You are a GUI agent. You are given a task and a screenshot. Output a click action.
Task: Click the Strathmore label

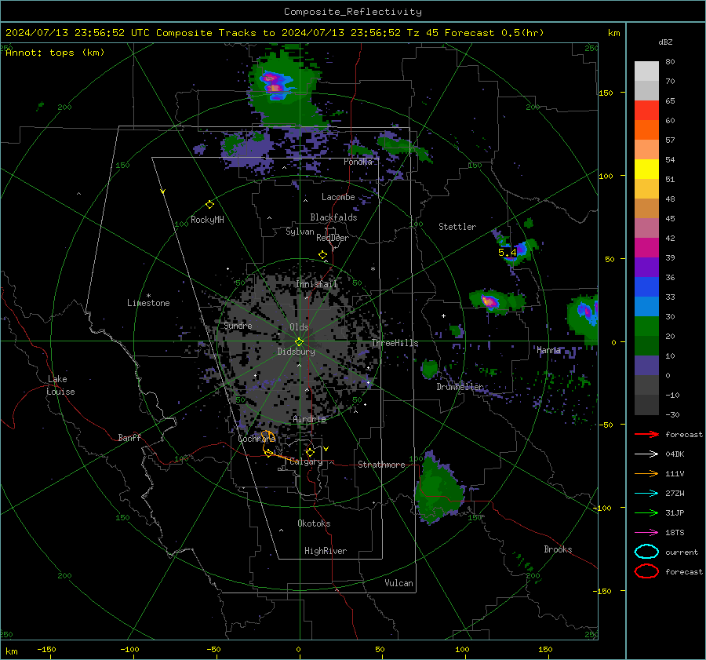pyautogui.click(x=381, y=465)
